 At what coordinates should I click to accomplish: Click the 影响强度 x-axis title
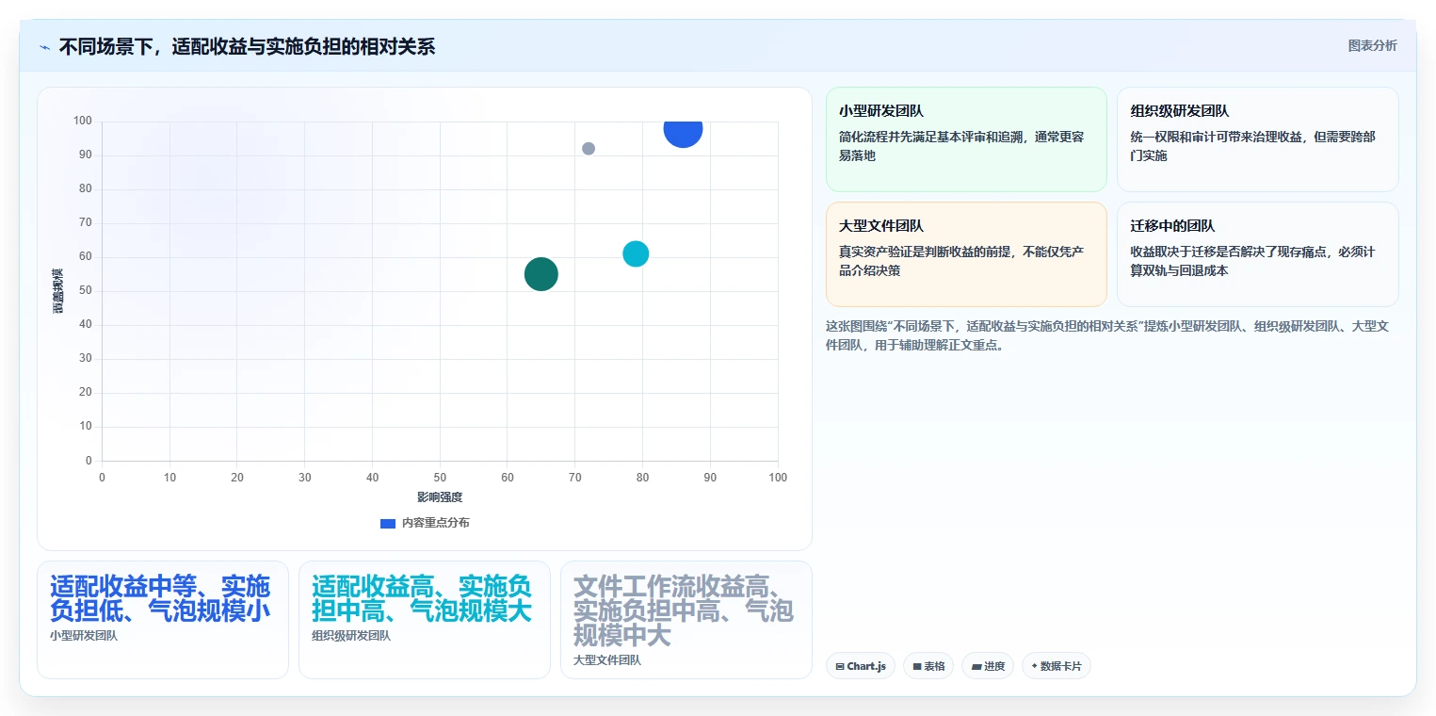pos(440,496)
